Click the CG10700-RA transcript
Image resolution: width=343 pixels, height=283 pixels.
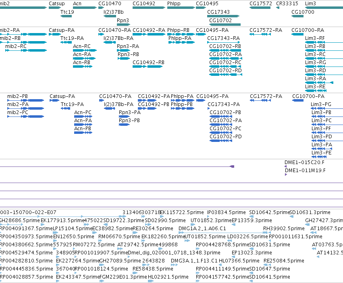297,34
